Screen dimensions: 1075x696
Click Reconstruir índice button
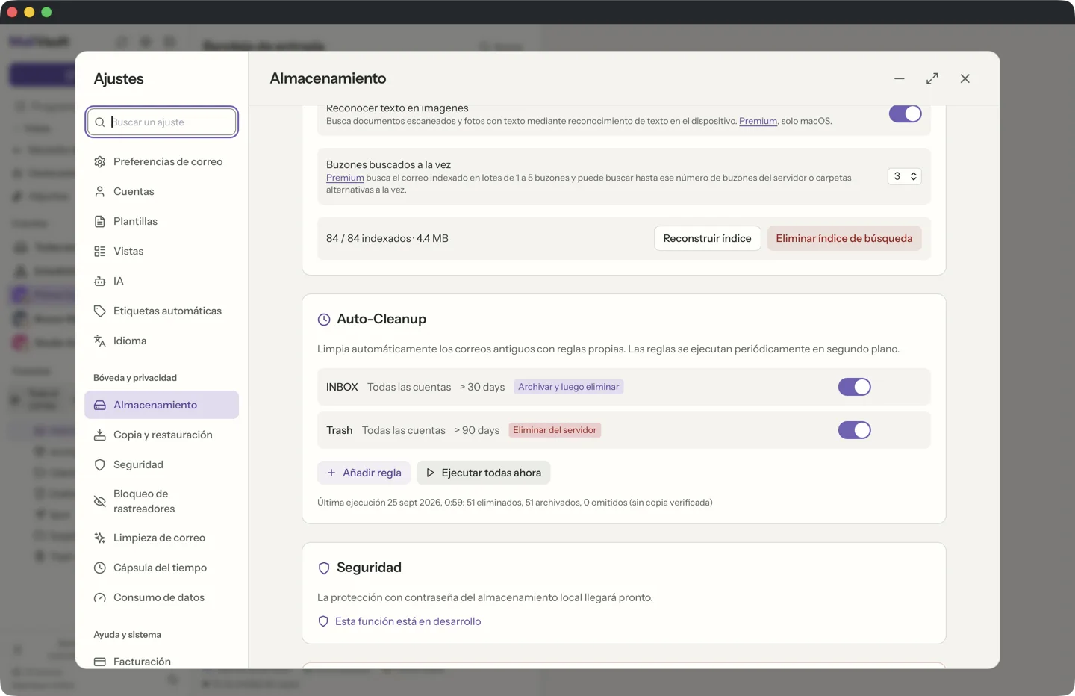[x=707, y=238]
